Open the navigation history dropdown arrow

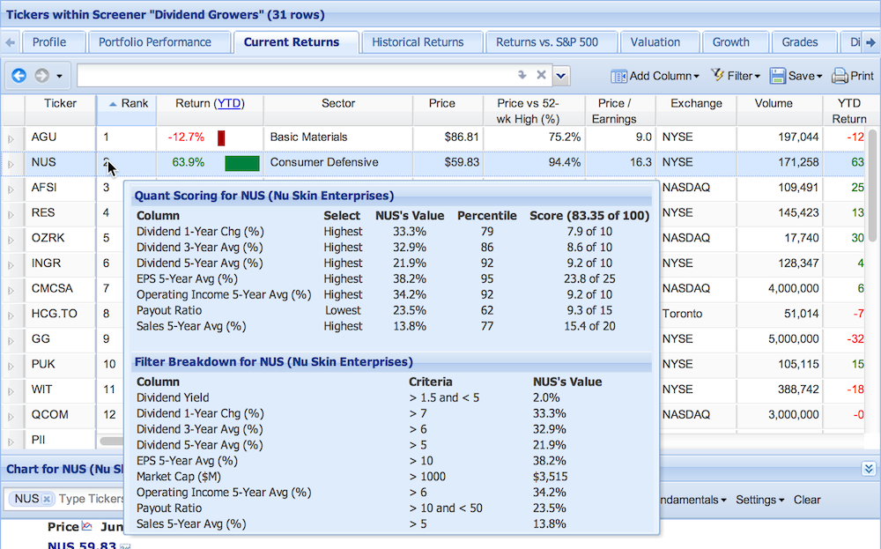coord(59,76)
